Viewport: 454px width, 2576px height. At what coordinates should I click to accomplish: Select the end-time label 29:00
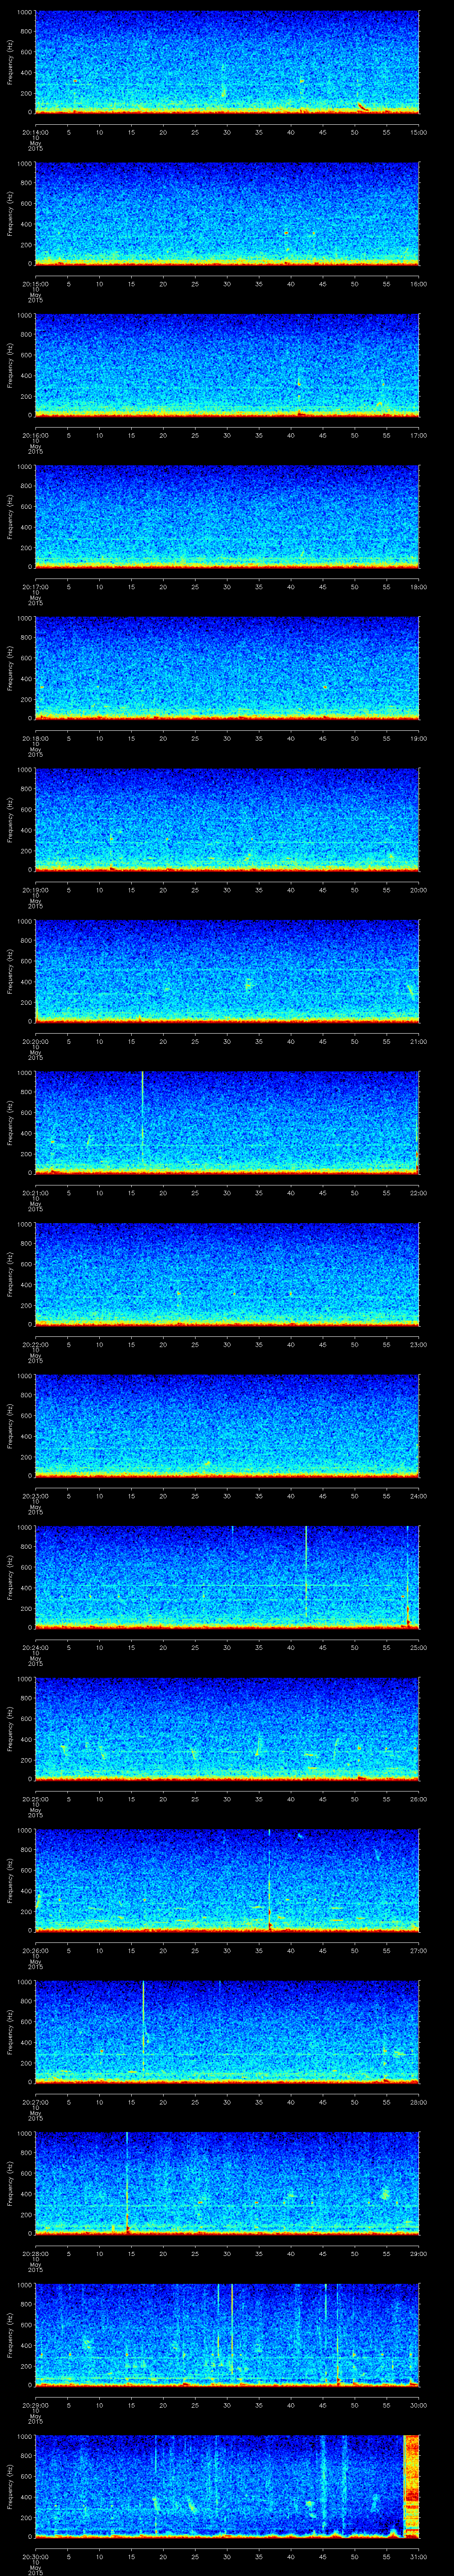coord(418,2255)
